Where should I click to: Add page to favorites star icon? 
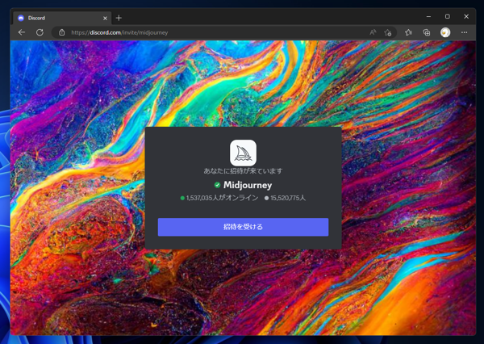pos(388,32)
